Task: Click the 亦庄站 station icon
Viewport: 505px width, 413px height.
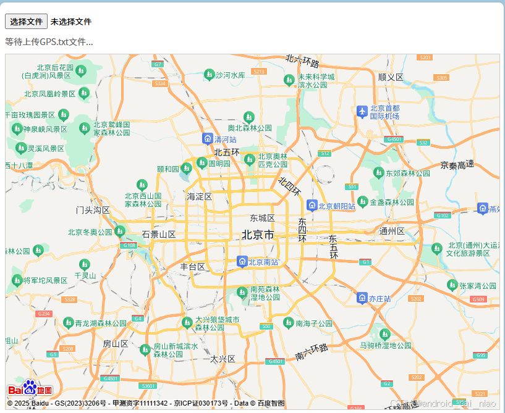Action: pos(362,298)
